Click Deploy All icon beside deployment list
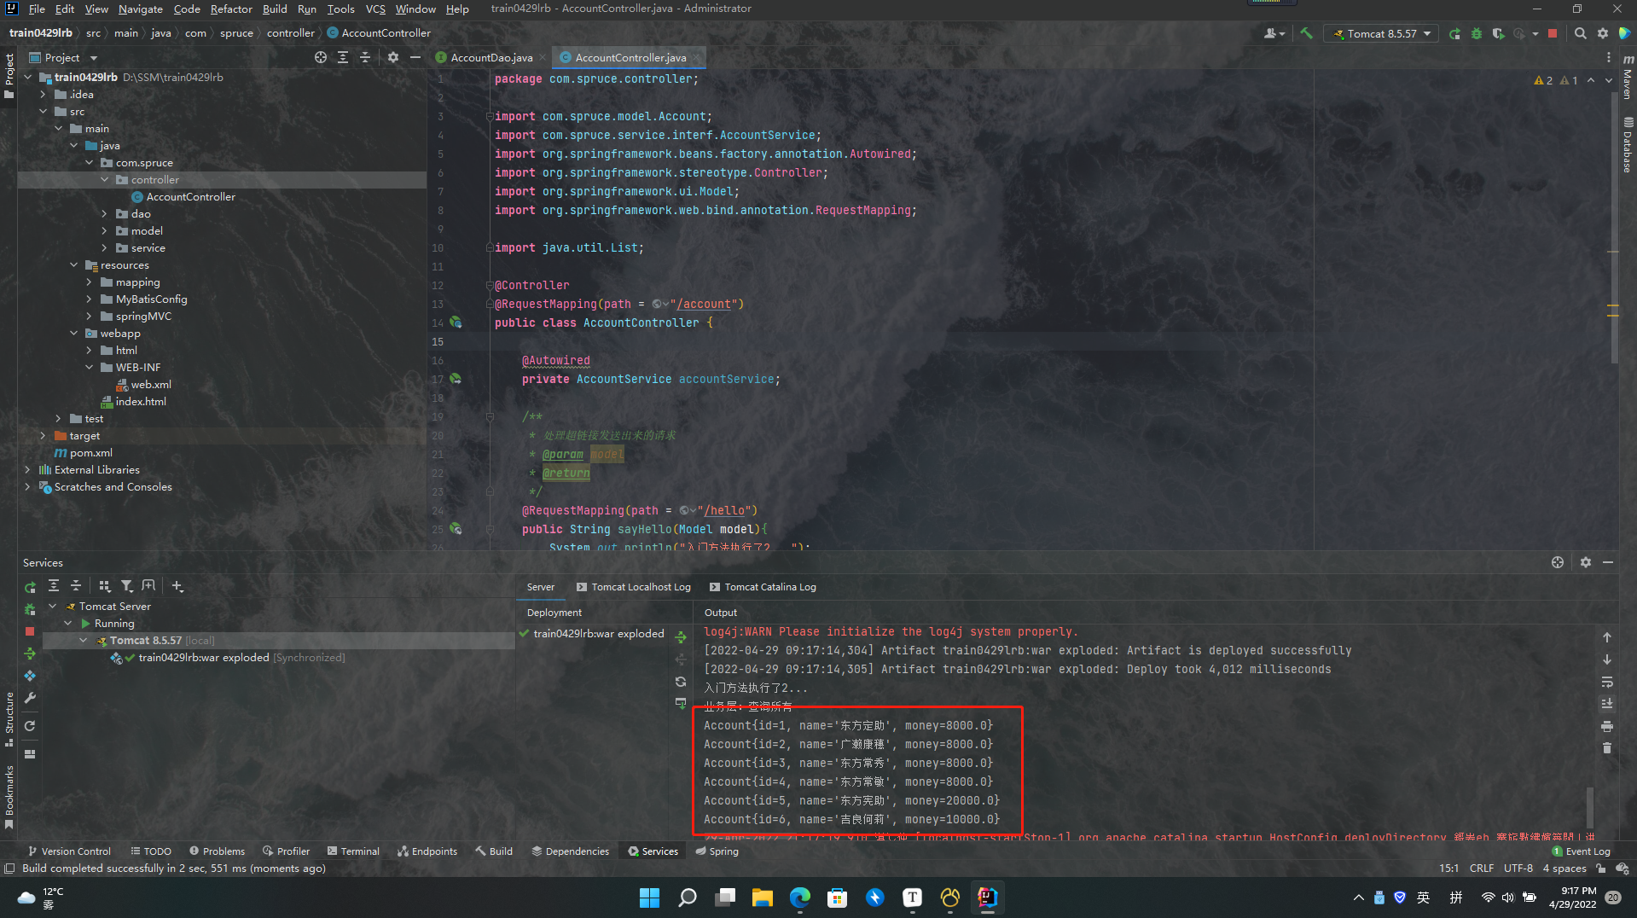 click(x=681, y=637)
